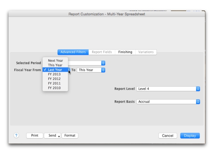The width and height of the screenshot is (214, 154).
Task: Choose Next Year in the fiscal year list
Action: point(55,61)
